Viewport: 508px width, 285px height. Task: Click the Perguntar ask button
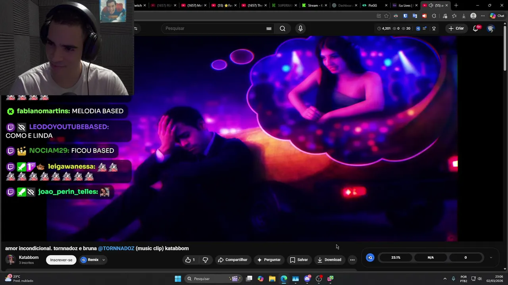pyautogui.click(x=269, y=260)
